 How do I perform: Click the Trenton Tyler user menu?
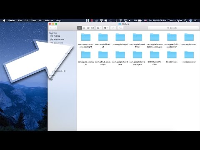click(175, 20)
